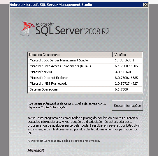Click the bold Microsoft logo at bottom
Screen dimensions: 158x156
point(36,150)
